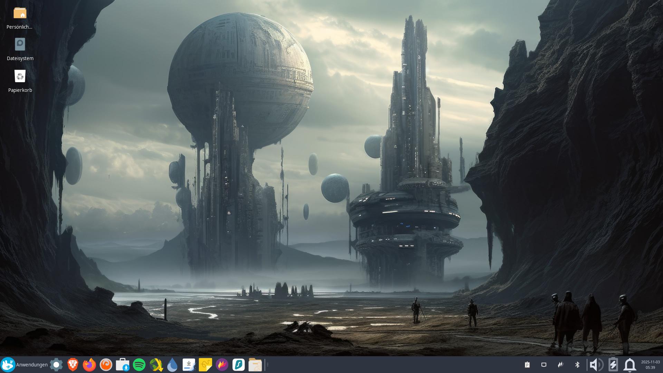Open the software install briefcase icon
663x373 pixels.
[x=123, y=365]
